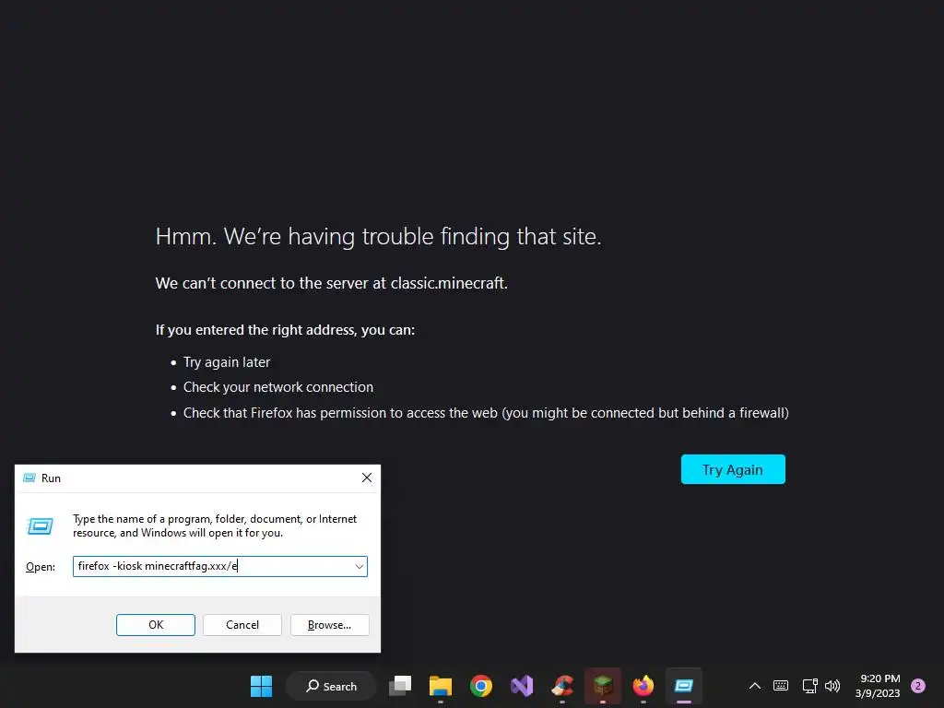Click 'Check your network connection' bullet
The image size is (944, 708).
pos(278,387)
